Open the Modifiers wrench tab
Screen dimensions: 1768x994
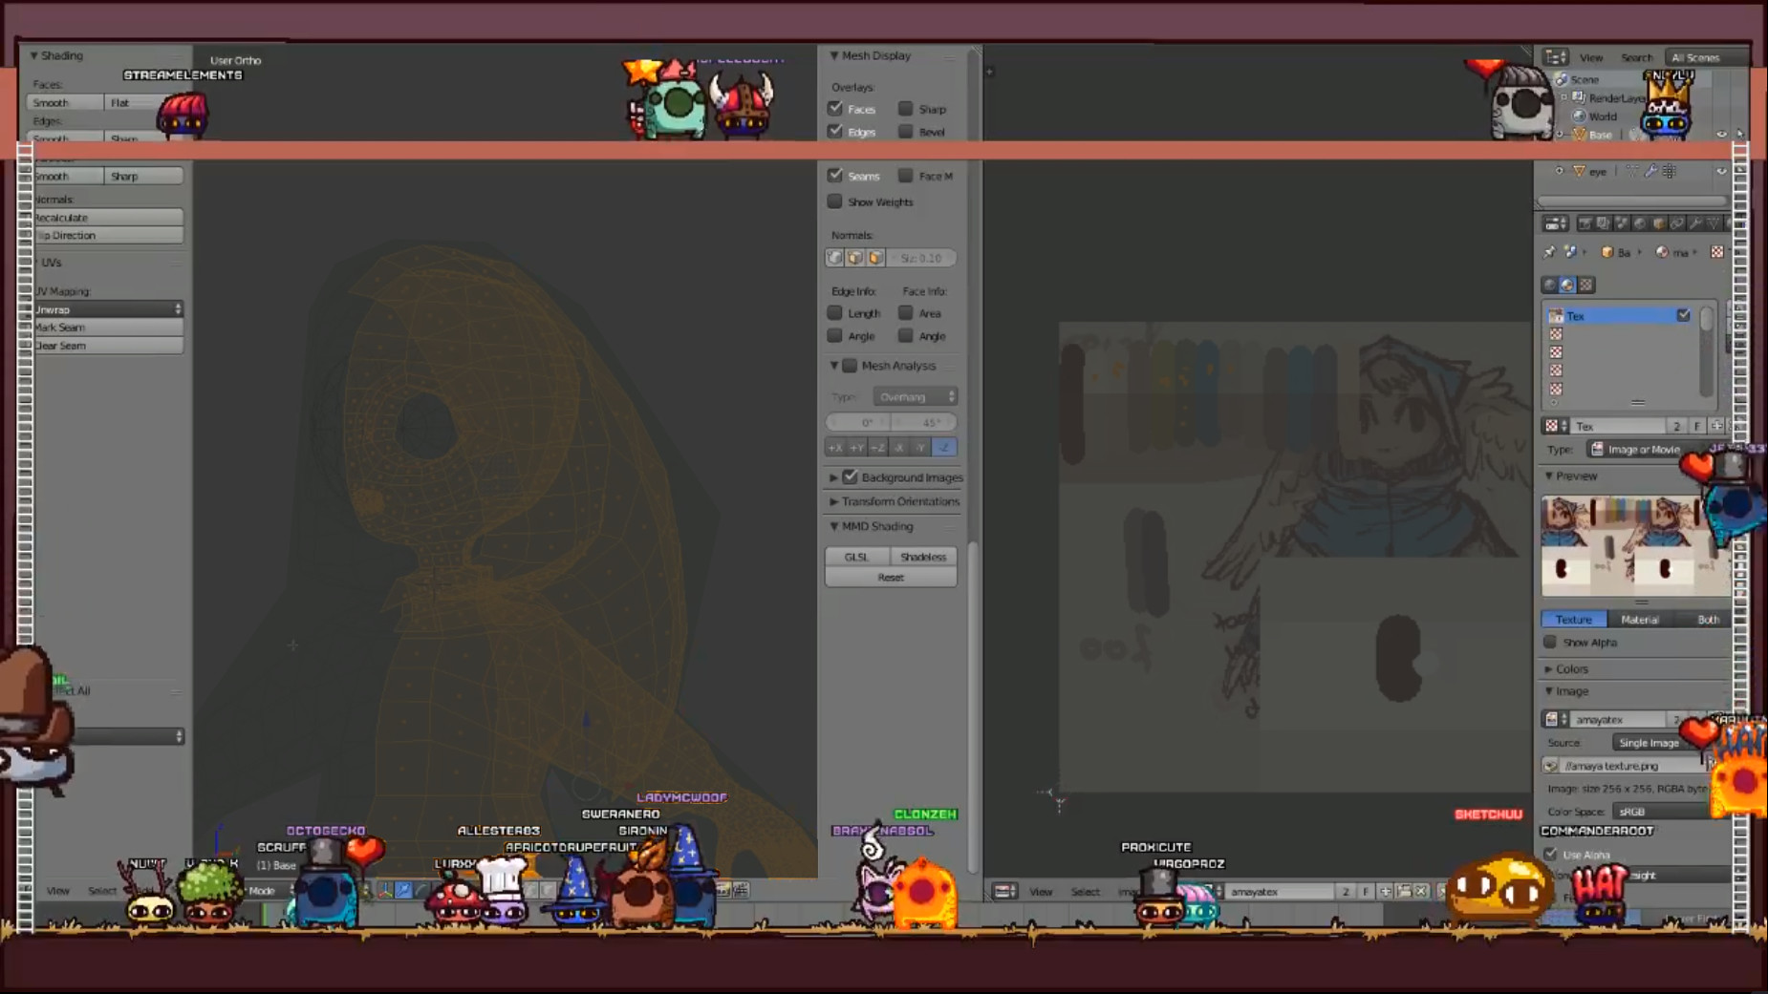pos(1696,222)
